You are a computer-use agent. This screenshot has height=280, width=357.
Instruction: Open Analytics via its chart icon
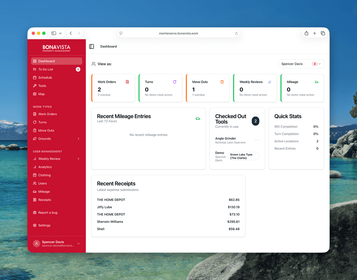pos(35,167)
